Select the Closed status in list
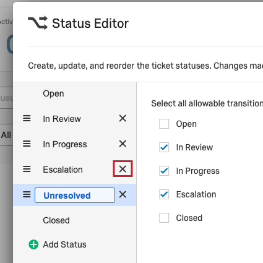Screen dimensions: 263x263 (56, 220)
